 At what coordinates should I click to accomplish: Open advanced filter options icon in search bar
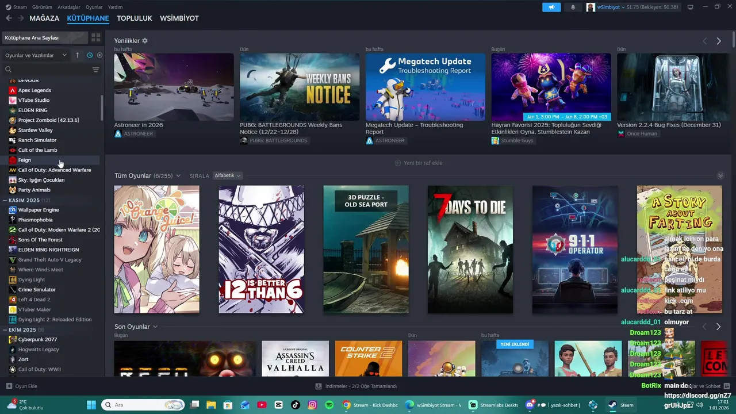pos(95,70)
